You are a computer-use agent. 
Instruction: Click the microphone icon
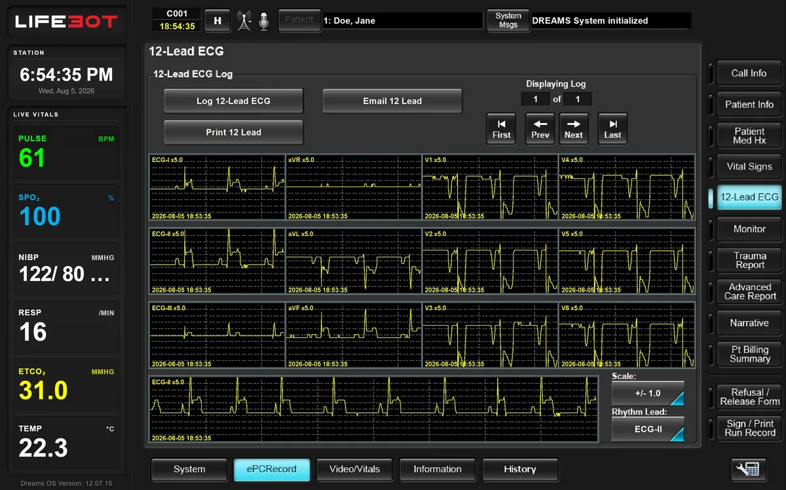[263, 21]
